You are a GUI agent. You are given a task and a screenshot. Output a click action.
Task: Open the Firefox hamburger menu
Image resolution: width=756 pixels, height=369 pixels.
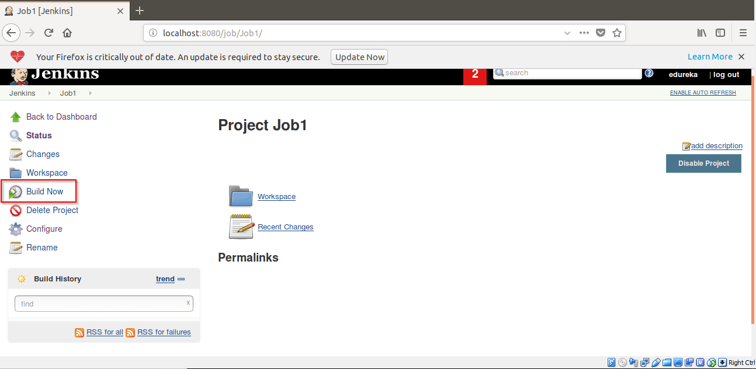point(743,33)
